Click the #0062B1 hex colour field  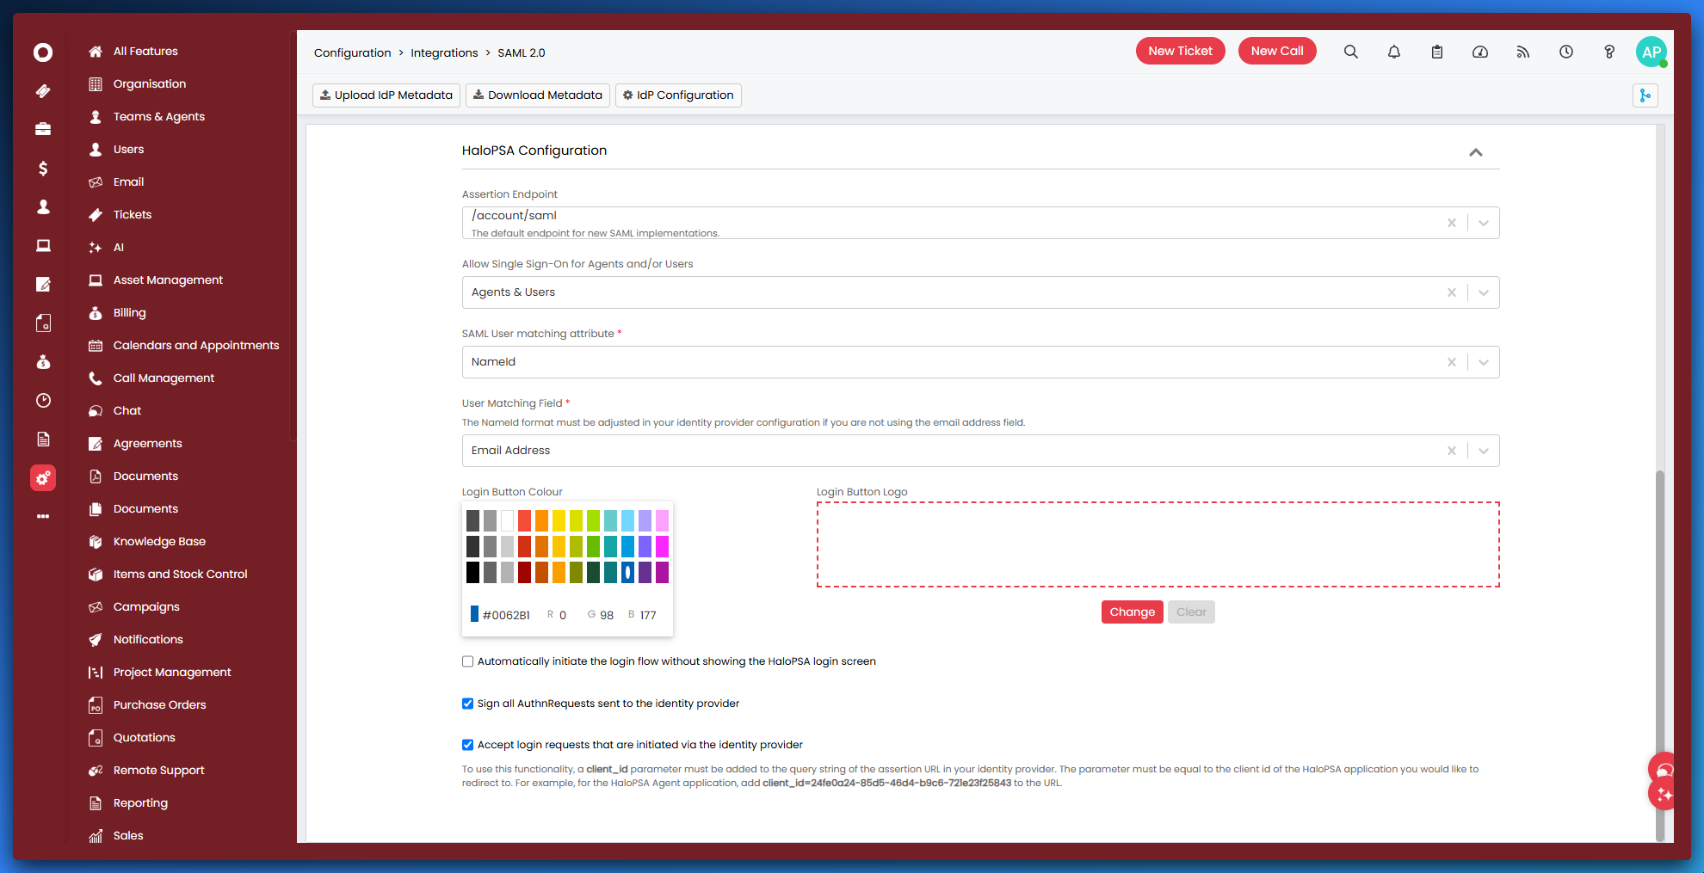pyautogui.click(x=506, y=616)
